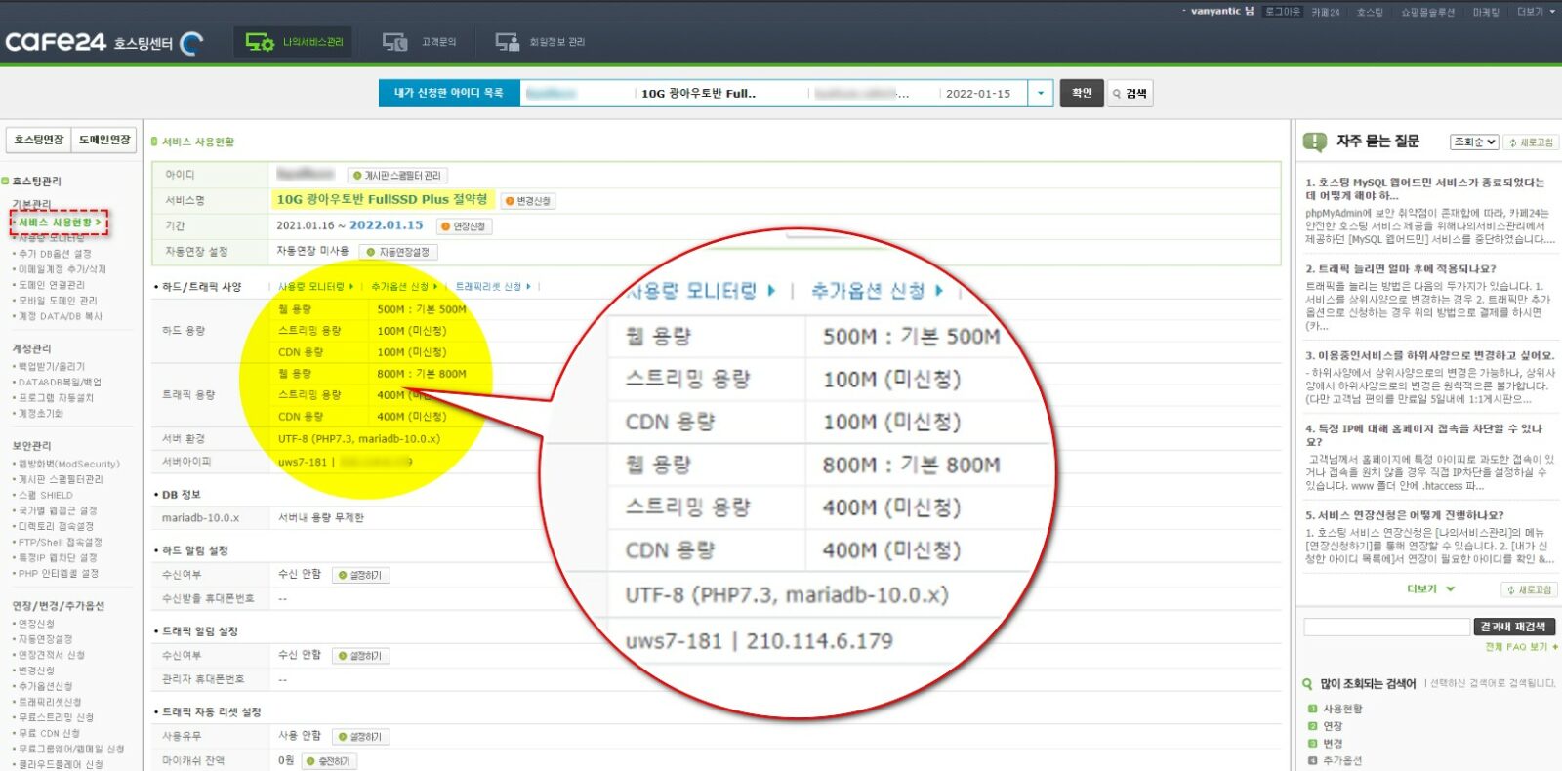Open 웹방화벽(ModSecurity) in the sidebar

tap(68, 464)
